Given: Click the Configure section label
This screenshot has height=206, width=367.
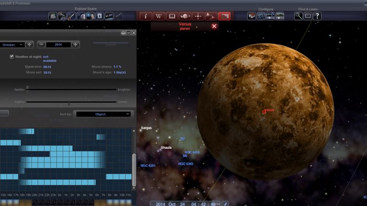Looking at the screenshot, I should (266, 9).
